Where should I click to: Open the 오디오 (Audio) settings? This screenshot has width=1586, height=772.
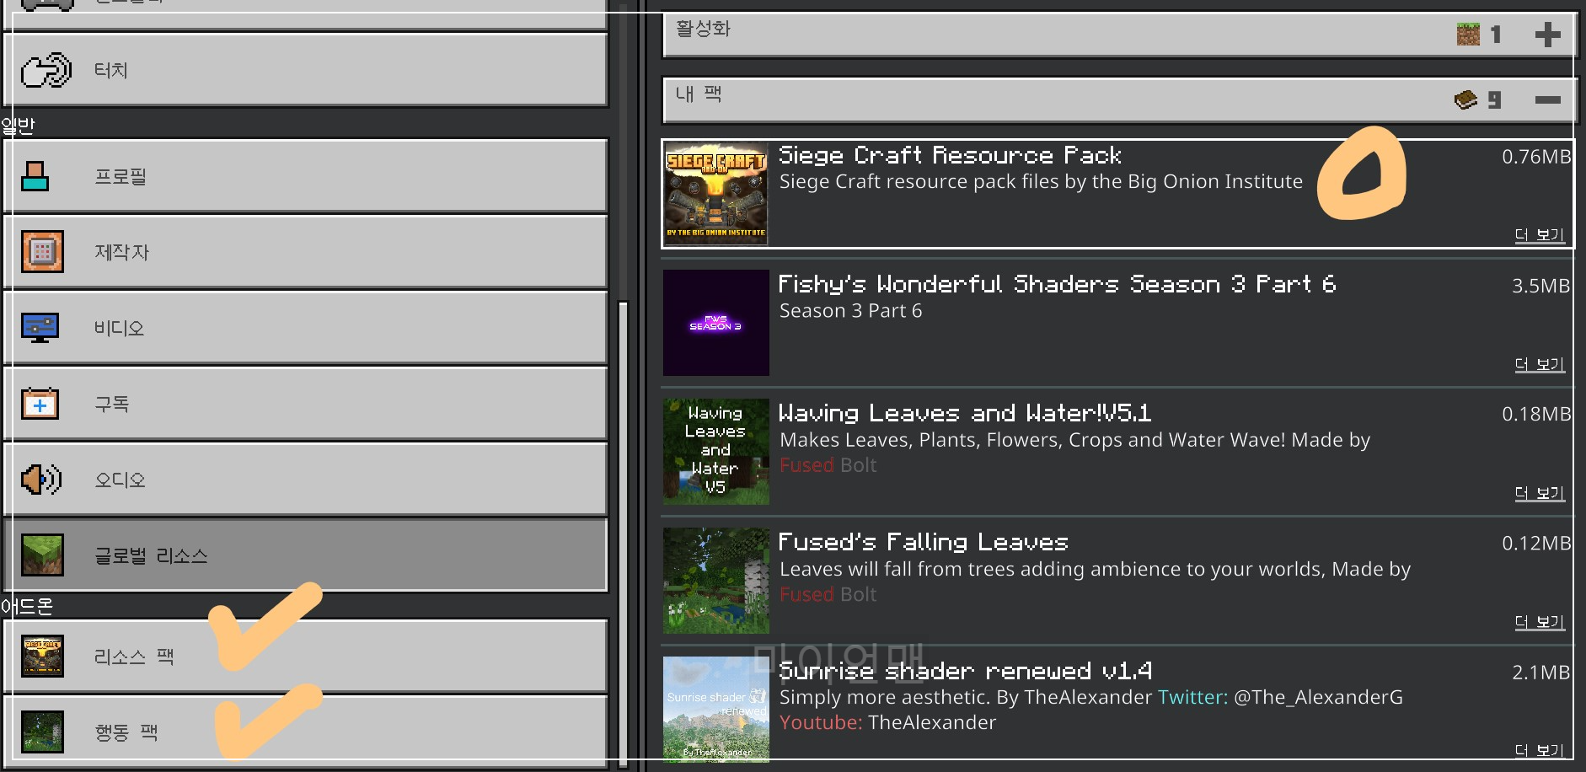click(305, 480)
